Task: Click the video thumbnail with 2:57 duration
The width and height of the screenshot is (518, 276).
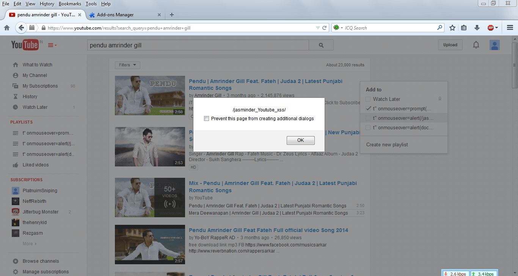Action: (150, 245)
